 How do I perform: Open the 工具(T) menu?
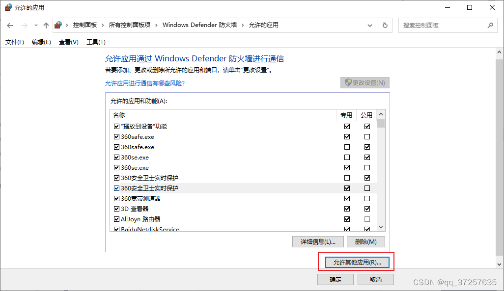coord(96,42)
